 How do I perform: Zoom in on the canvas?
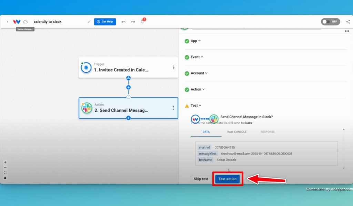tap(5, 162)
